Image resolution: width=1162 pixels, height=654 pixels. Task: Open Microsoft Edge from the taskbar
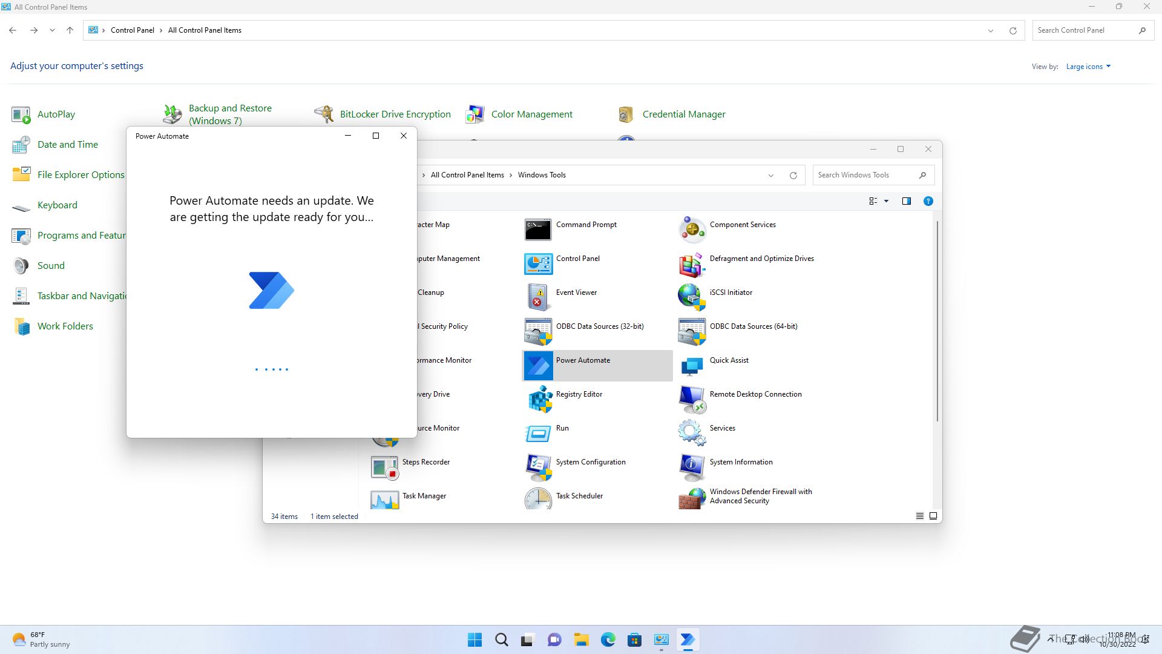(608, 639)
